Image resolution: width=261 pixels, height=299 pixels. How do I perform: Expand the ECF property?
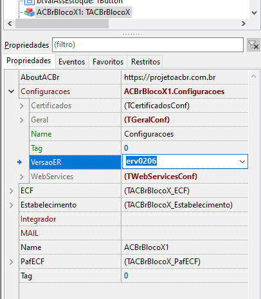[12, 191]
